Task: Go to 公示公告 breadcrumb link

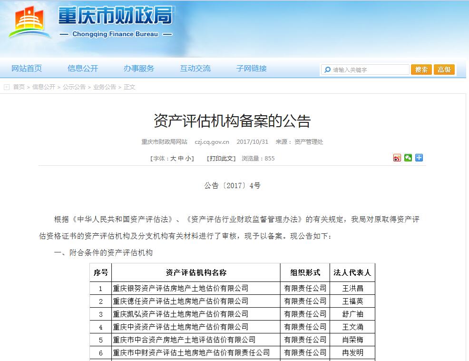Action: (x=74, y=87)
